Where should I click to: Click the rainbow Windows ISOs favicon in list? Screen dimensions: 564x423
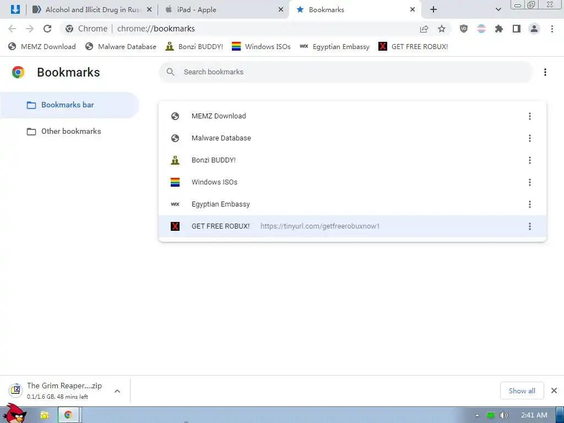click(175, 182)
